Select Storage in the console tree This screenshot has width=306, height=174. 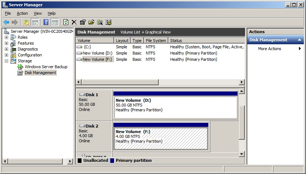pyautogui.click(x=25, y=61)
